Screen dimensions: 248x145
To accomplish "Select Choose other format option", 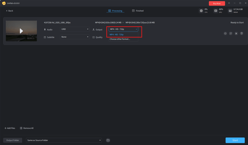I will (x=120, y=39).
